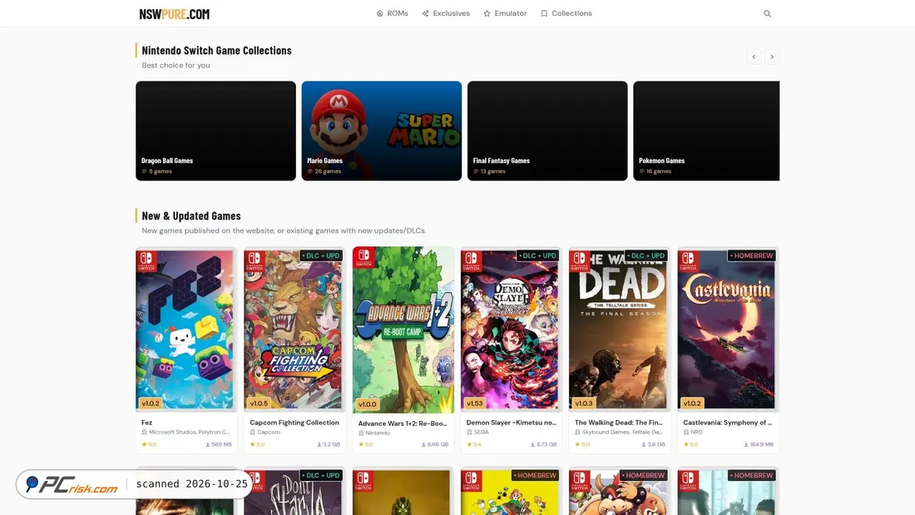Click the 8.73 GB size on Demon Slayer
This screenshot has width=915, height=515.
tap(543, 444)
